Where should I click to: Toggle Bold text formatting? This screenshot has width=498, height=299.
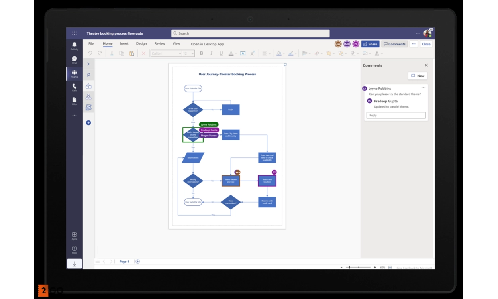click(201, 53)
